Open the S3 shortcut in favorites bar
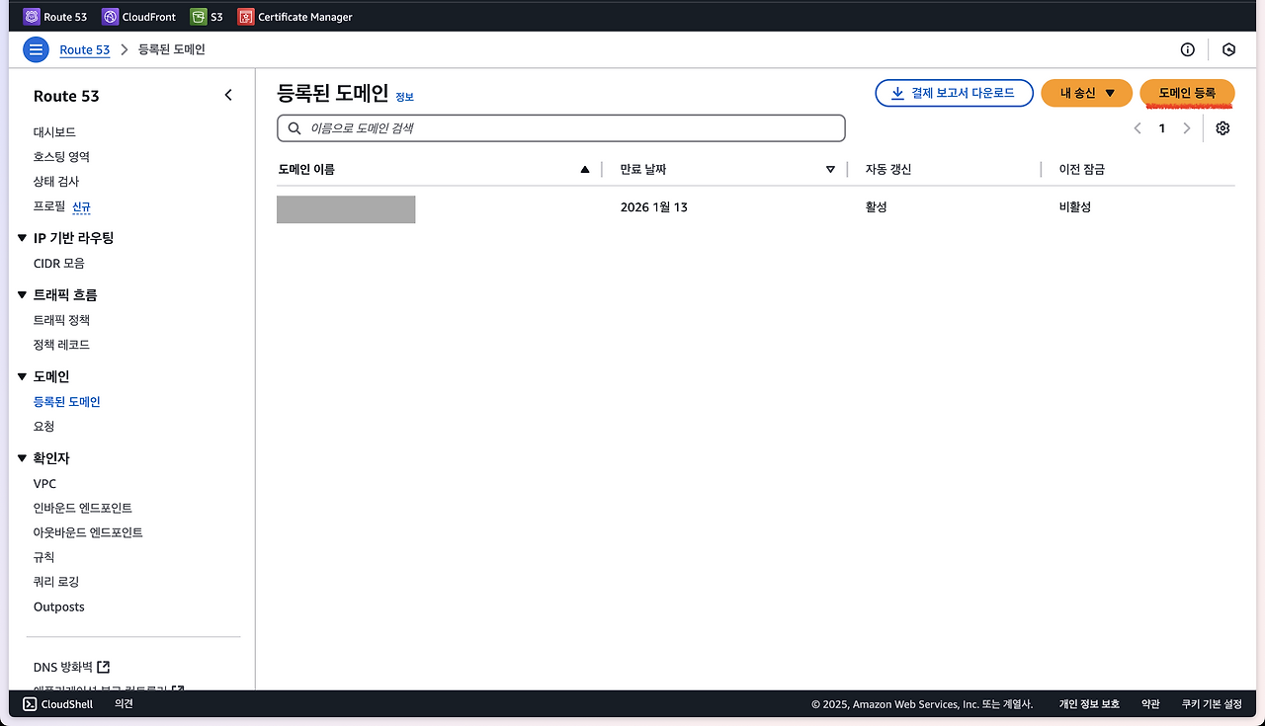 [x=207, y=17]
